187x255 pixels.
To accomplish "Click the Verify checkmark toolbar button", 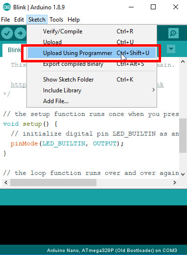I will pyautogui.click(x=7, y=33).
